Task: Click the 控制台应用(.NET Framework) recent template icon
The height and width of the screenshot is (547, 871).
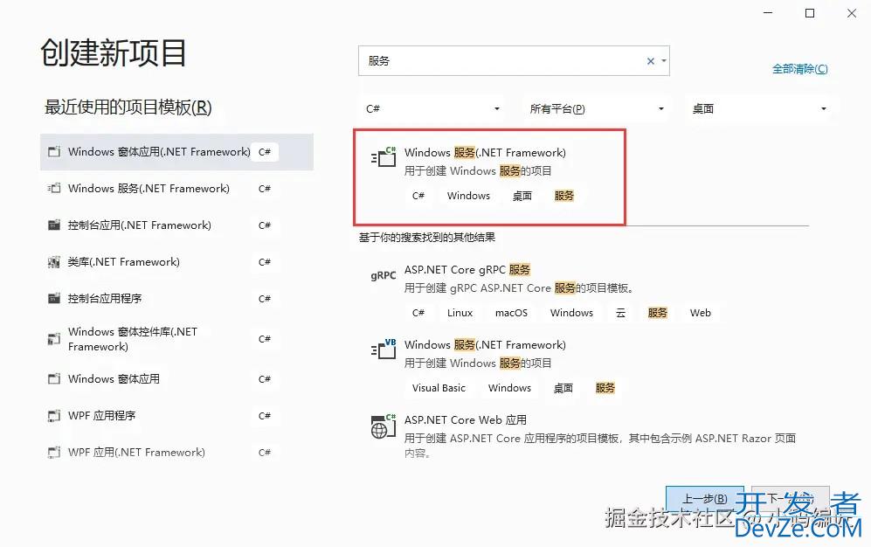Action: [x=54, y=225]
